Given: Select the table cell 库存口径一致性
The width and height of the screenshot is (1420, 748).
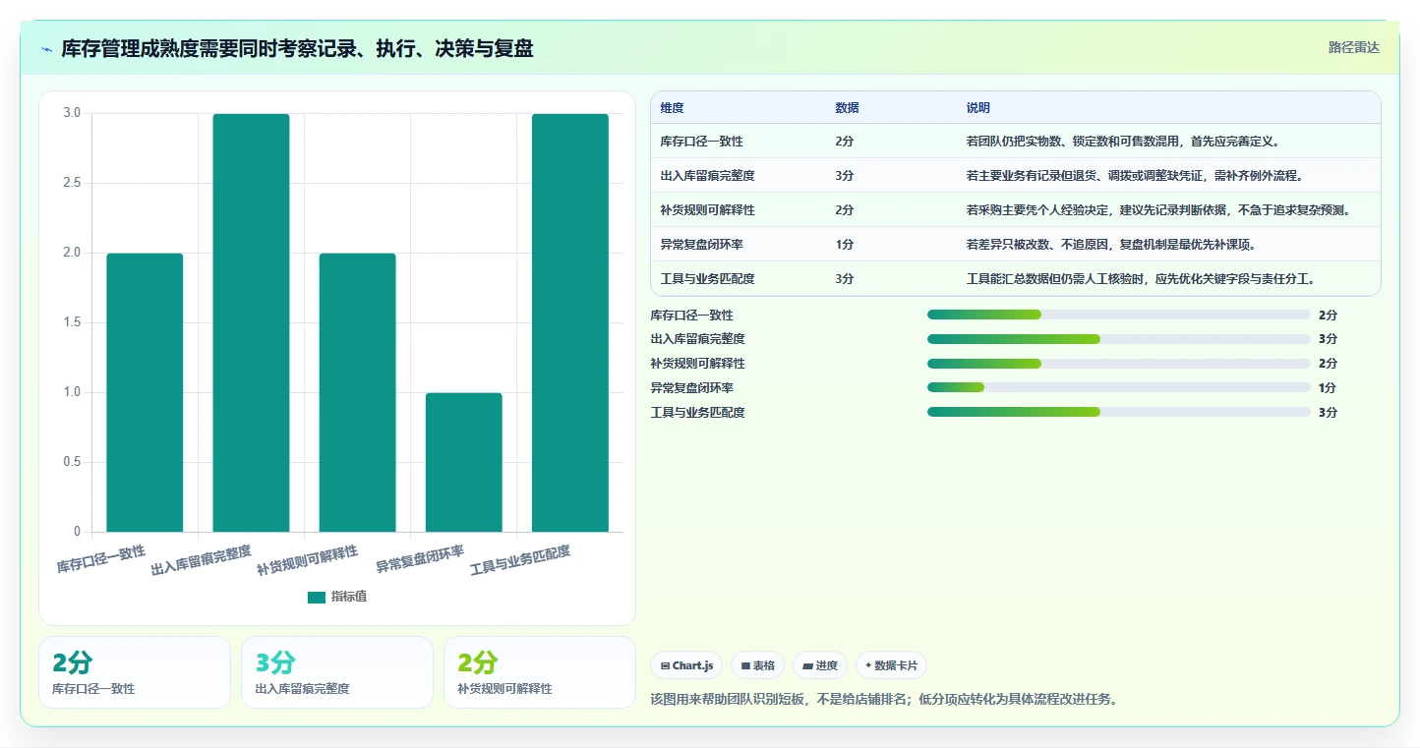Looking at the screenshot, I should 702,142.
